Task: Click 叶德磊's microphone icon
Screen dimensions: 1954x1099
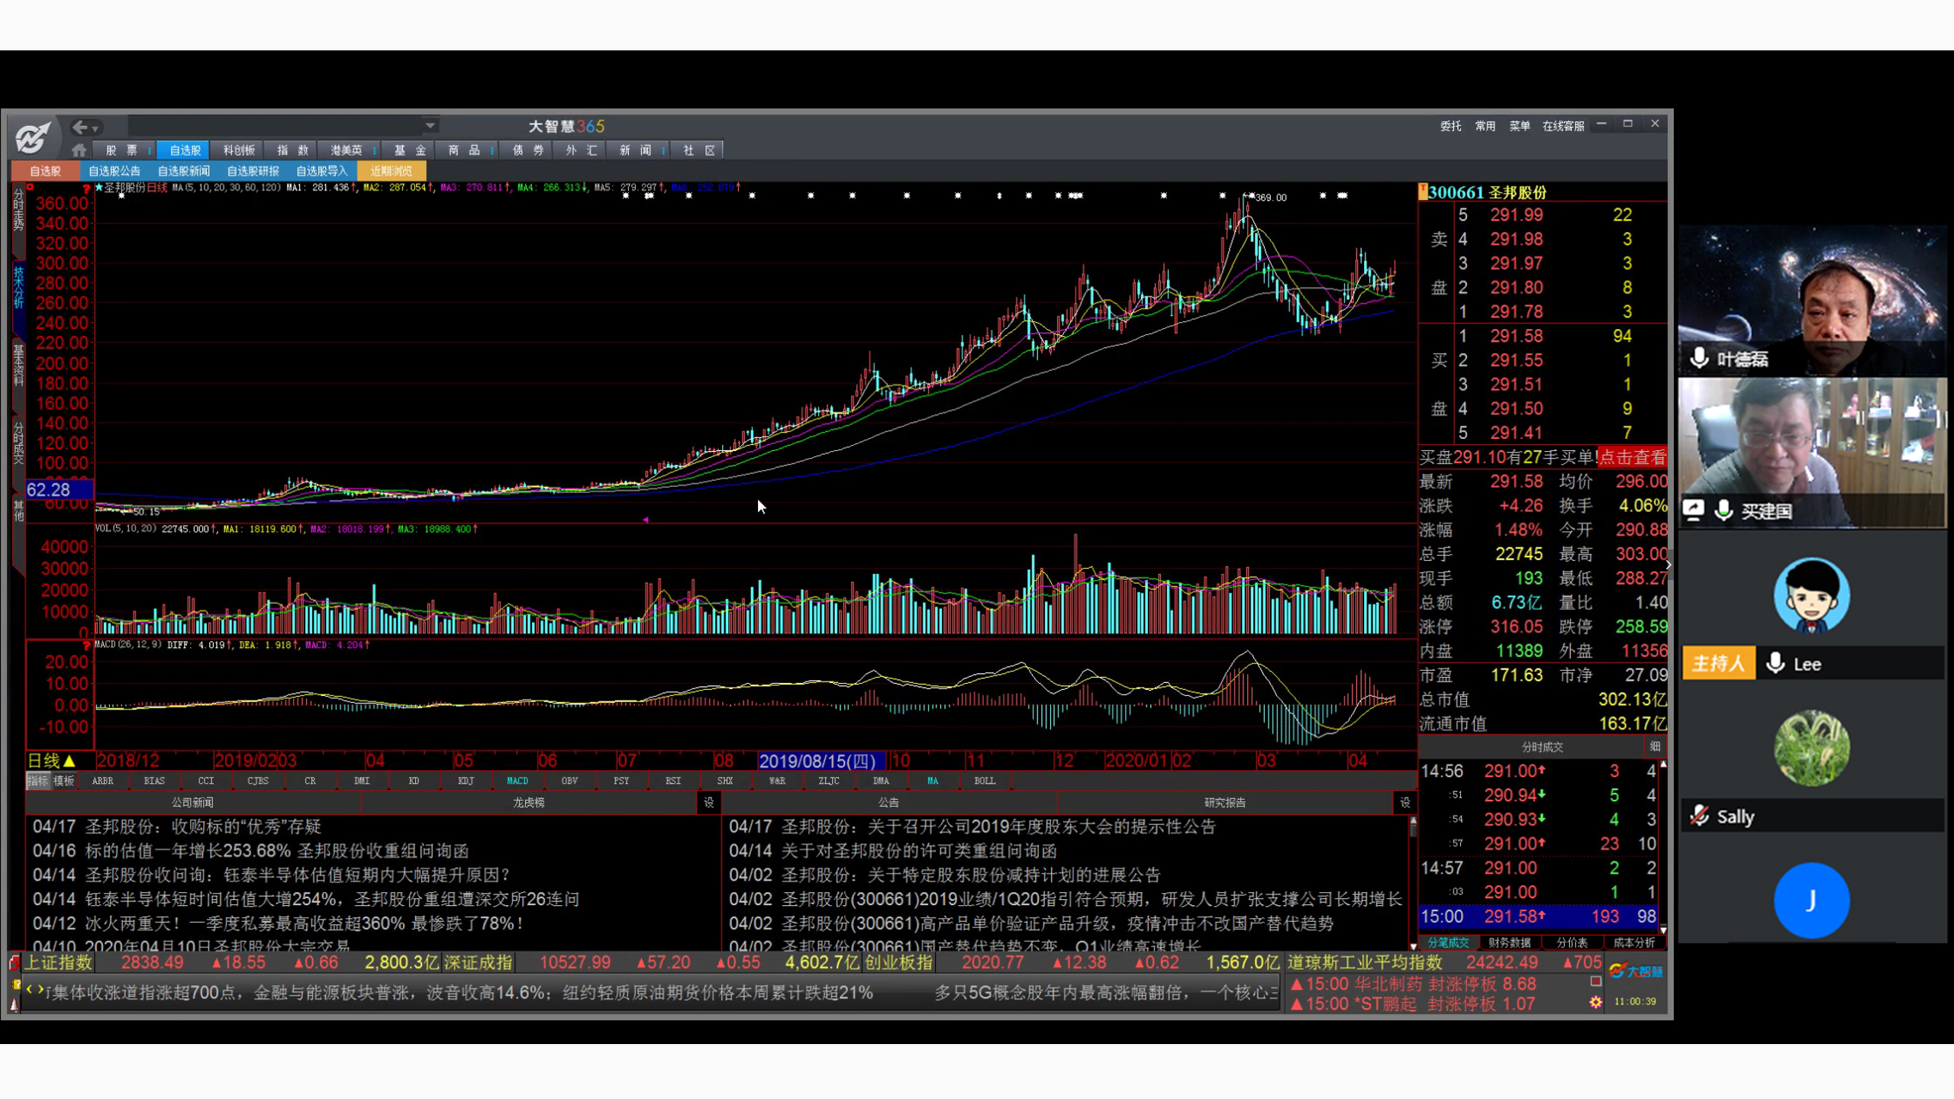Action: click(x=1699, y=358)
